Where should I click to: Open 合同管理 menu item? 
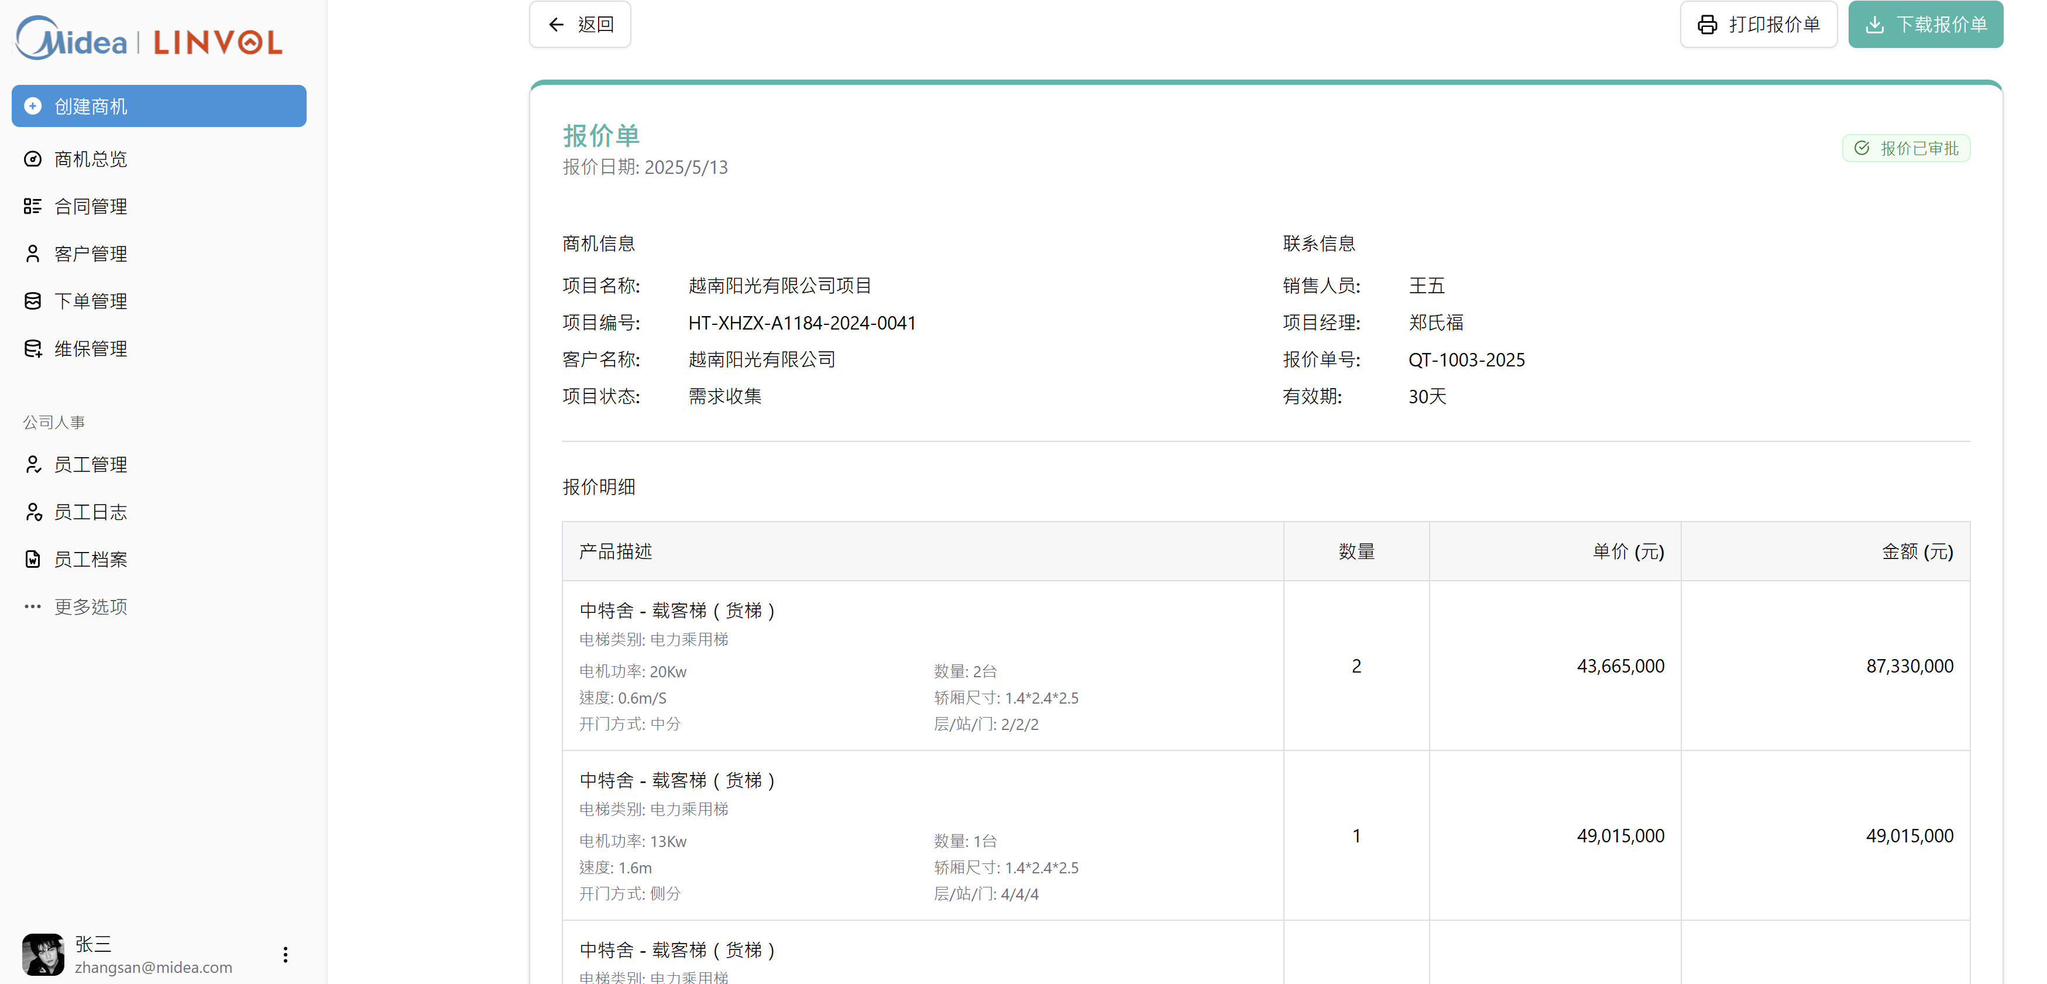[x=91, y=207]
